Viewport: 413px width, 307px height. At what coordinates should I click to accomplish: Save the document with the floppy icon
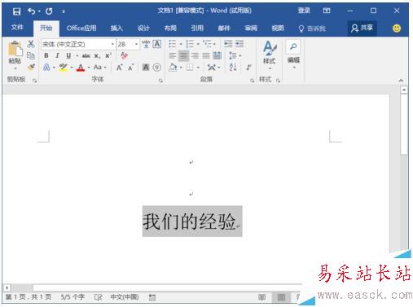tap(16, 11)
